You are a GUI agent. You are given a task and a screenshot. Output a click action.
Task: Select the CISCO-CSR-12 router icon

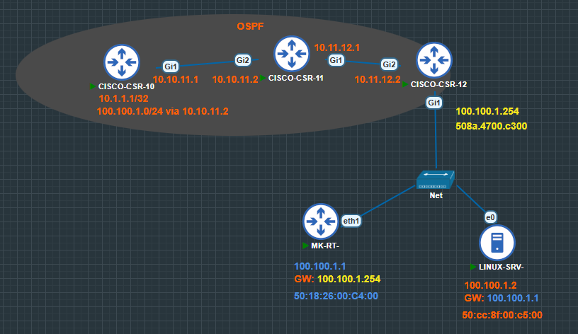(x=434, y=60)
